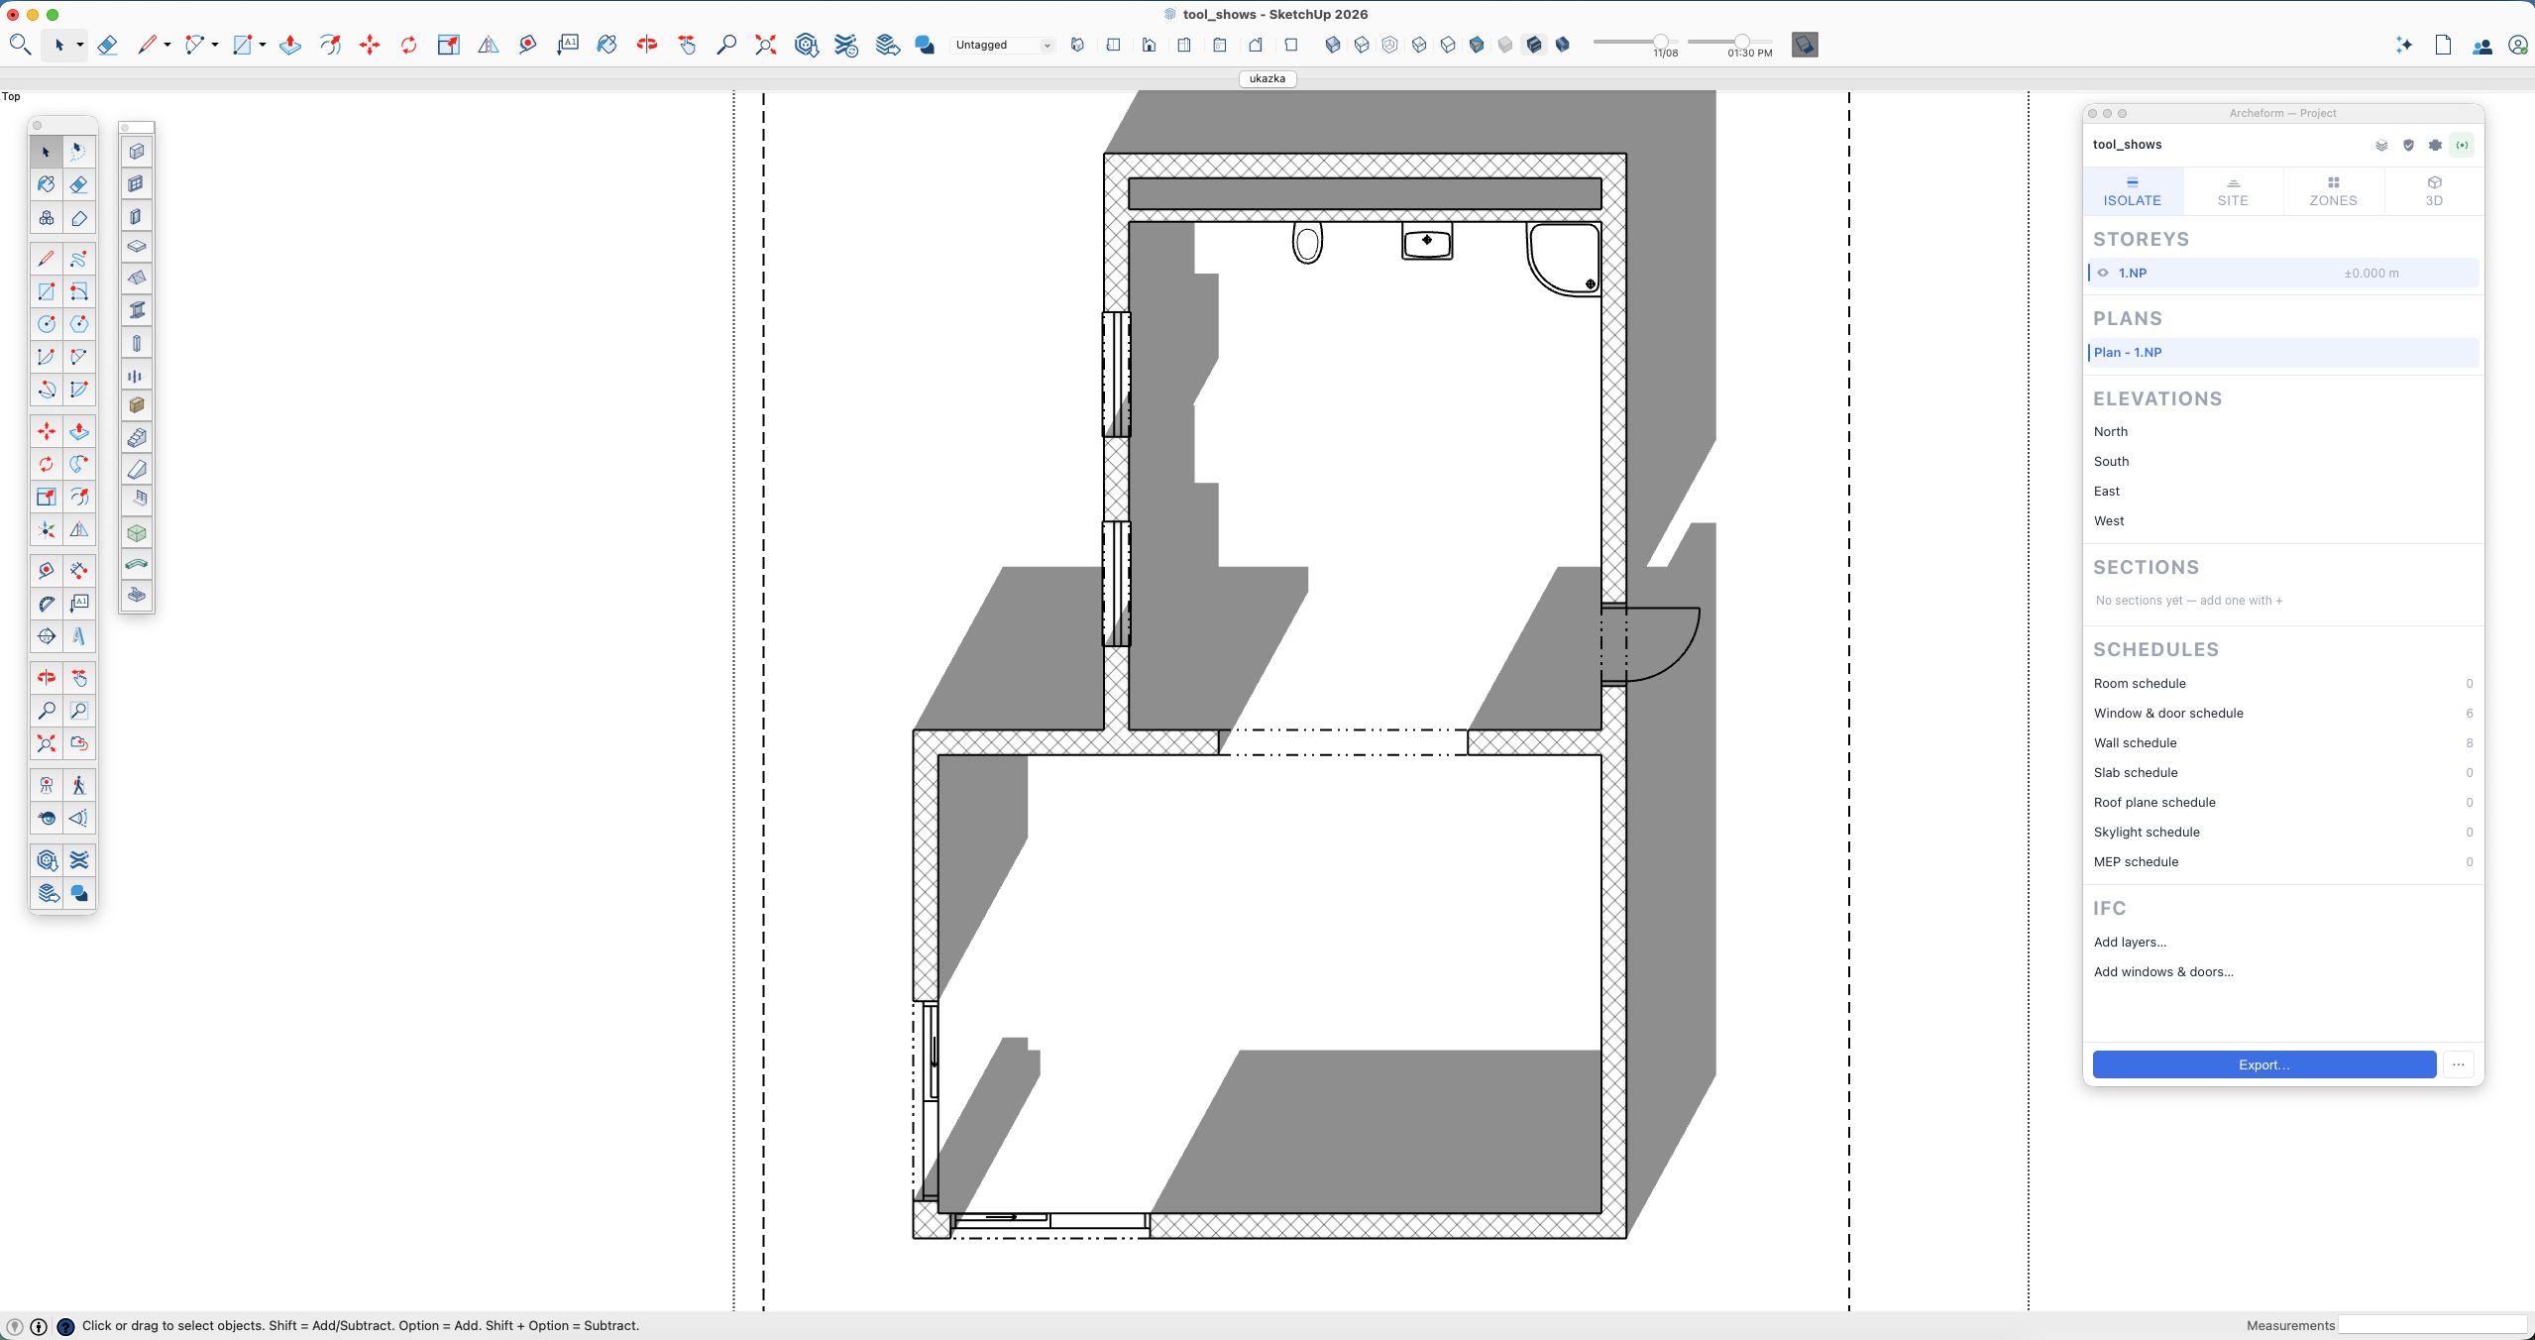Choose the Push/Pull tool in top toolbar

point(290,45)
